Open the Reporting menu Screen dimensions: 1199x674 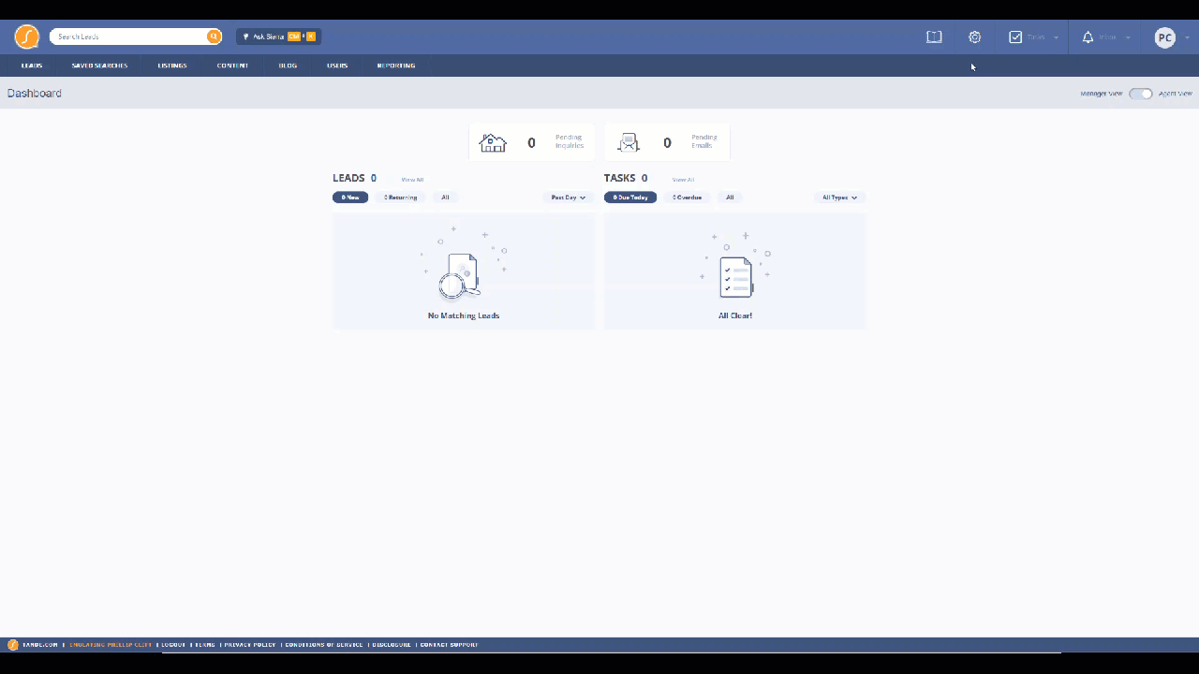pos(396,66)
